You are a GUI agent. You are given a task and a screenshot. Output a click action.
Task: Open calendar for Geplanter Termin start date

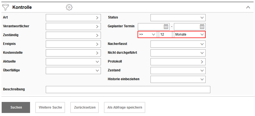(x=166, y=26)
